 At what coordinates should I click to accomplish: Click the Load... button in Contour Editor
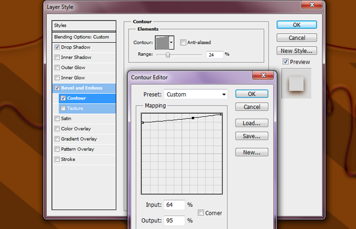(x=252, y=123)
